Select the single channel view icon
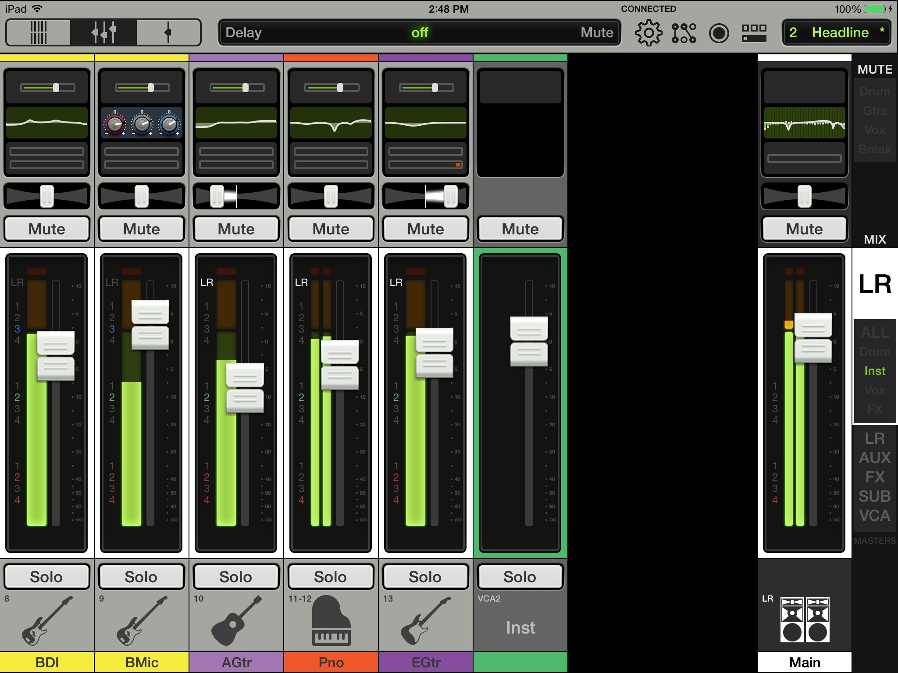 coord(168,32)
